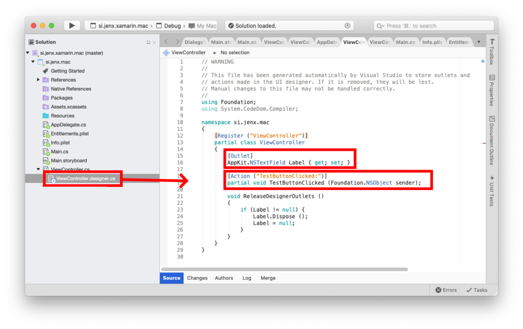The width and height of the screenshot is (523, 329).
Task: Open the hidden tabs dropdown arrow
Action: click(x=479, y=42)
